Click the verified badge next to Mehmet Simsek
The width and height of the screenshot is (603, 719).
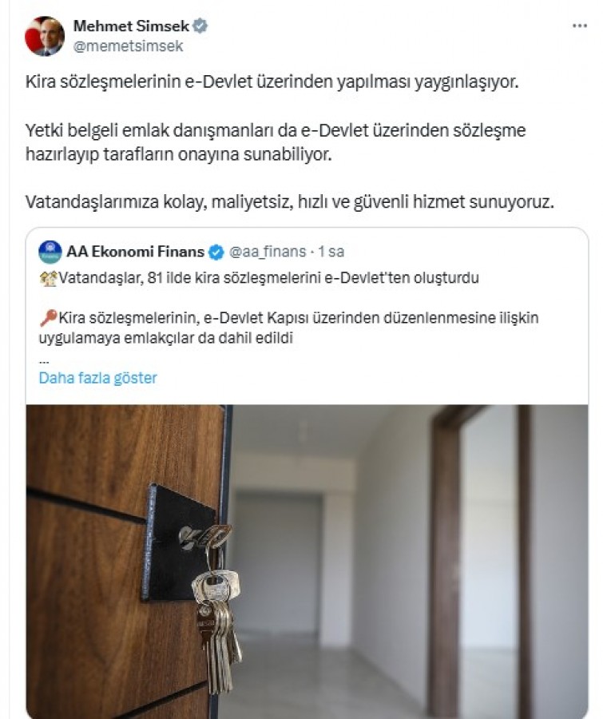pos(200,26)
